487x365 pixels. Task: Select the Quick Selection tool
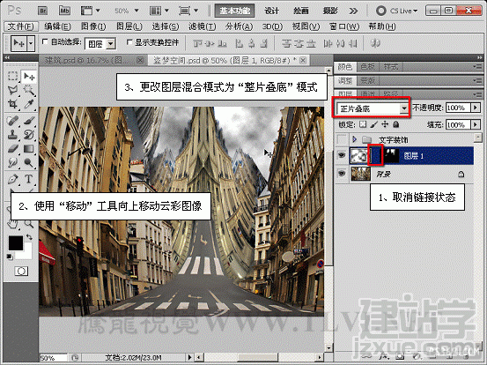click(x=29, y=90)
